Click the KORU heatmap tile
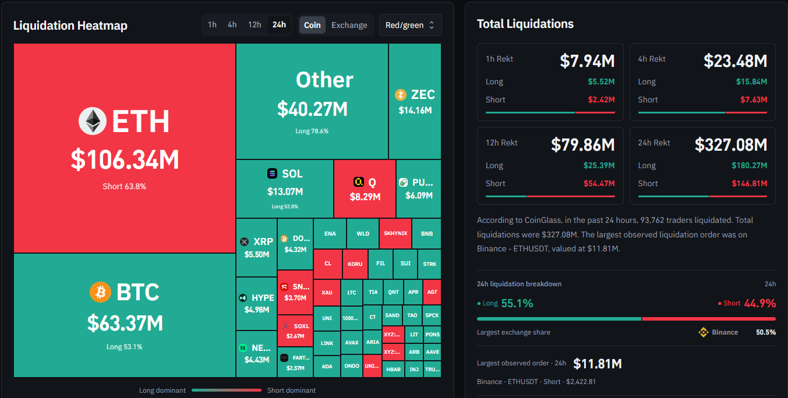Viewport: 788px width, 398px height. tap(355, 264)
